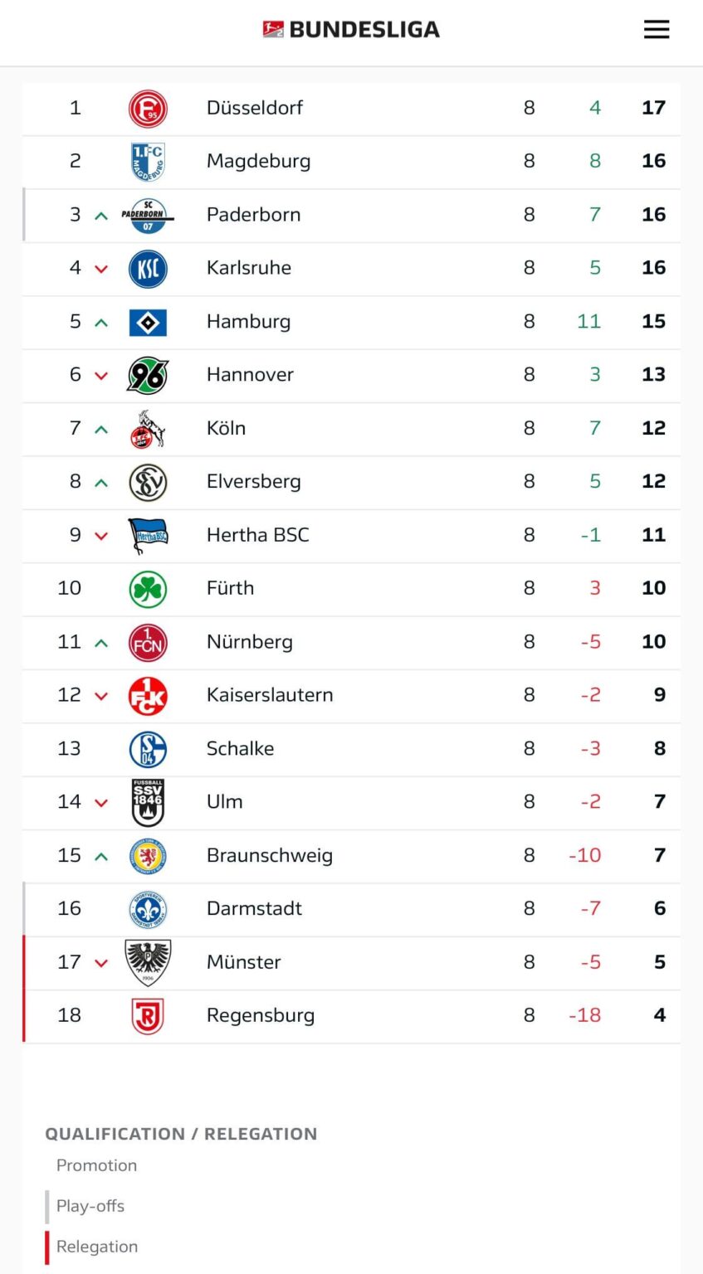The height and width of the screenshot is (1274, 703).
Task: Select the Köln goat crest
Action: pos(148,428)
